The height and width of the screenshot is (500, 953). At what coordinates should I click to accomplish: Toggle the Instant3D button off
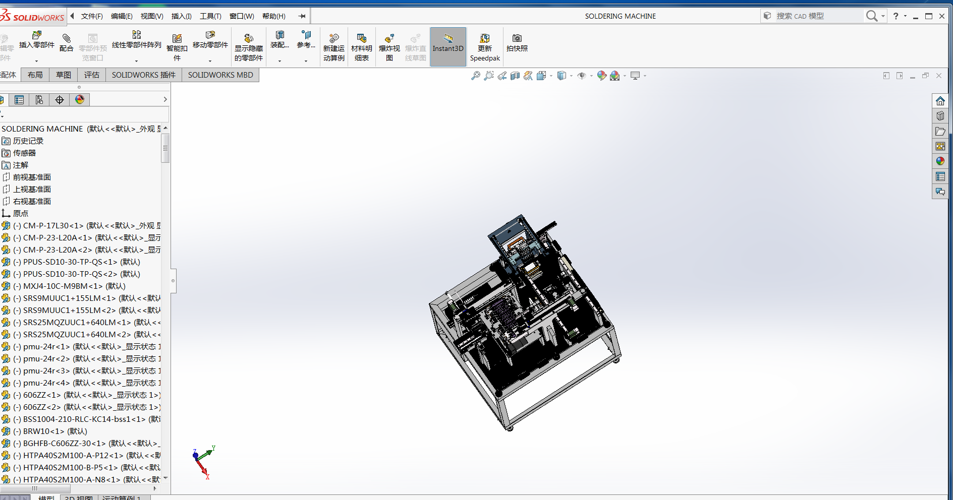tap(447, 47)
